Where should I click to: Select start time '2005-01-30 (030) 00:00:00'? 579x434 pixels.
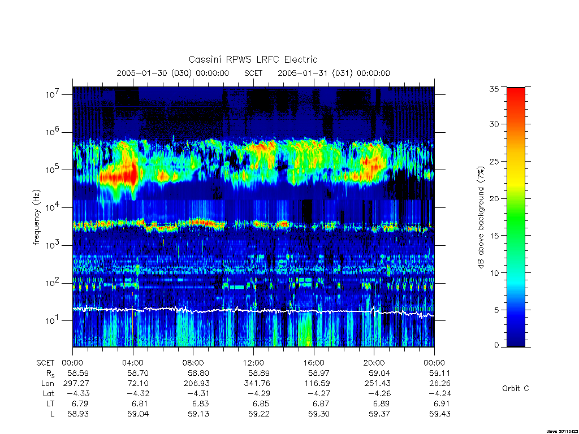tap(173, 73)
